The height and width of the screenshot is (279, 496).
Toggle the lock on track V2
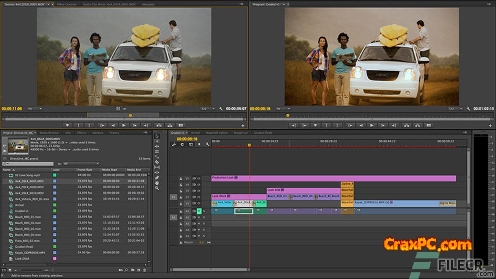[181, 197]
